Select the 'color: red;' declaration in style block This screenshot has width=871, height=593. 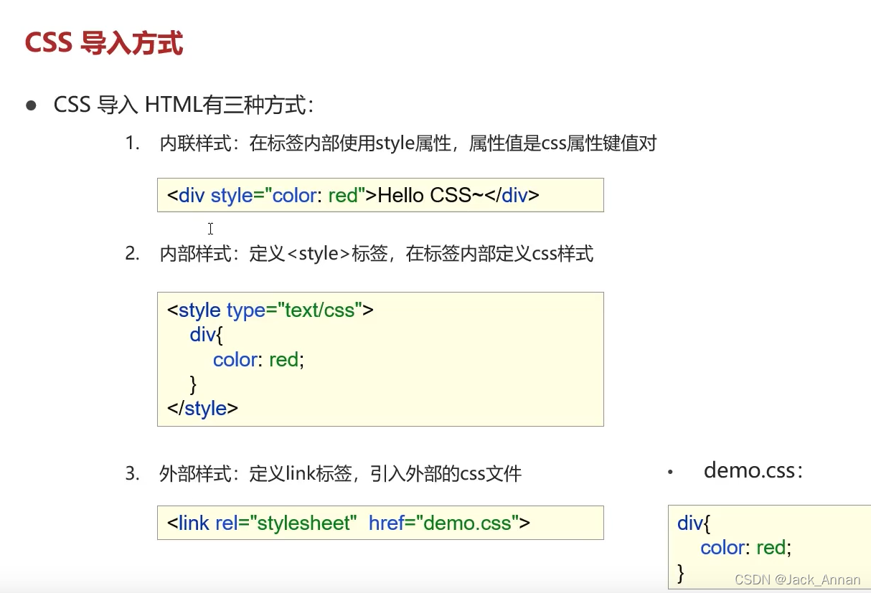coord(258,359)
